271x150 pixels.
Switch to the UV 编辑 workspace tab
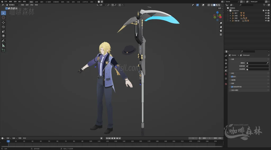click(48, 2)
